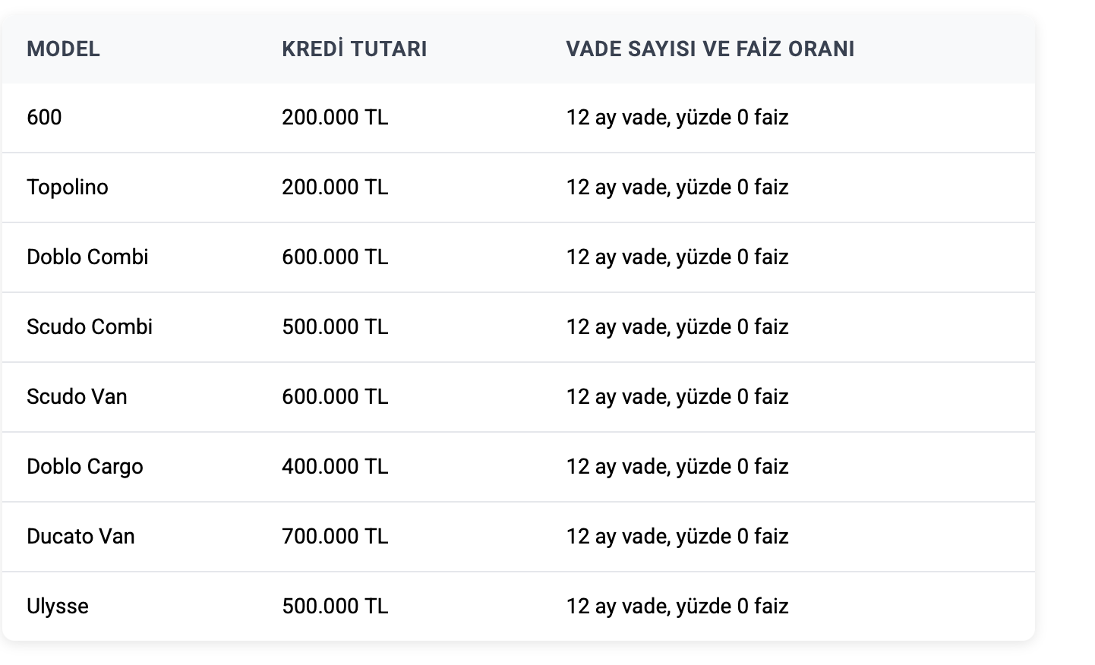The height and width of the screenshot is (665, 1095).
Task: Click the KREDİ TUTARI column header
Action: point(354,49)
